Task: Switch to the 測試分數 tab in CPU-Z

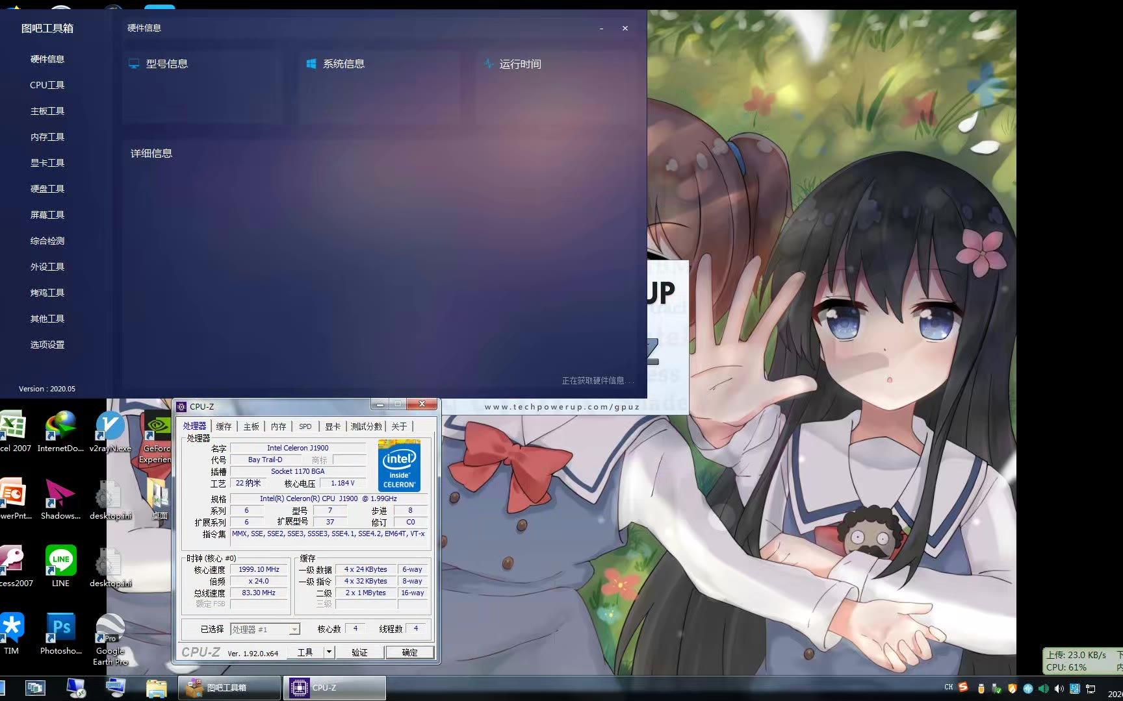Action: [x=367, y=426]
